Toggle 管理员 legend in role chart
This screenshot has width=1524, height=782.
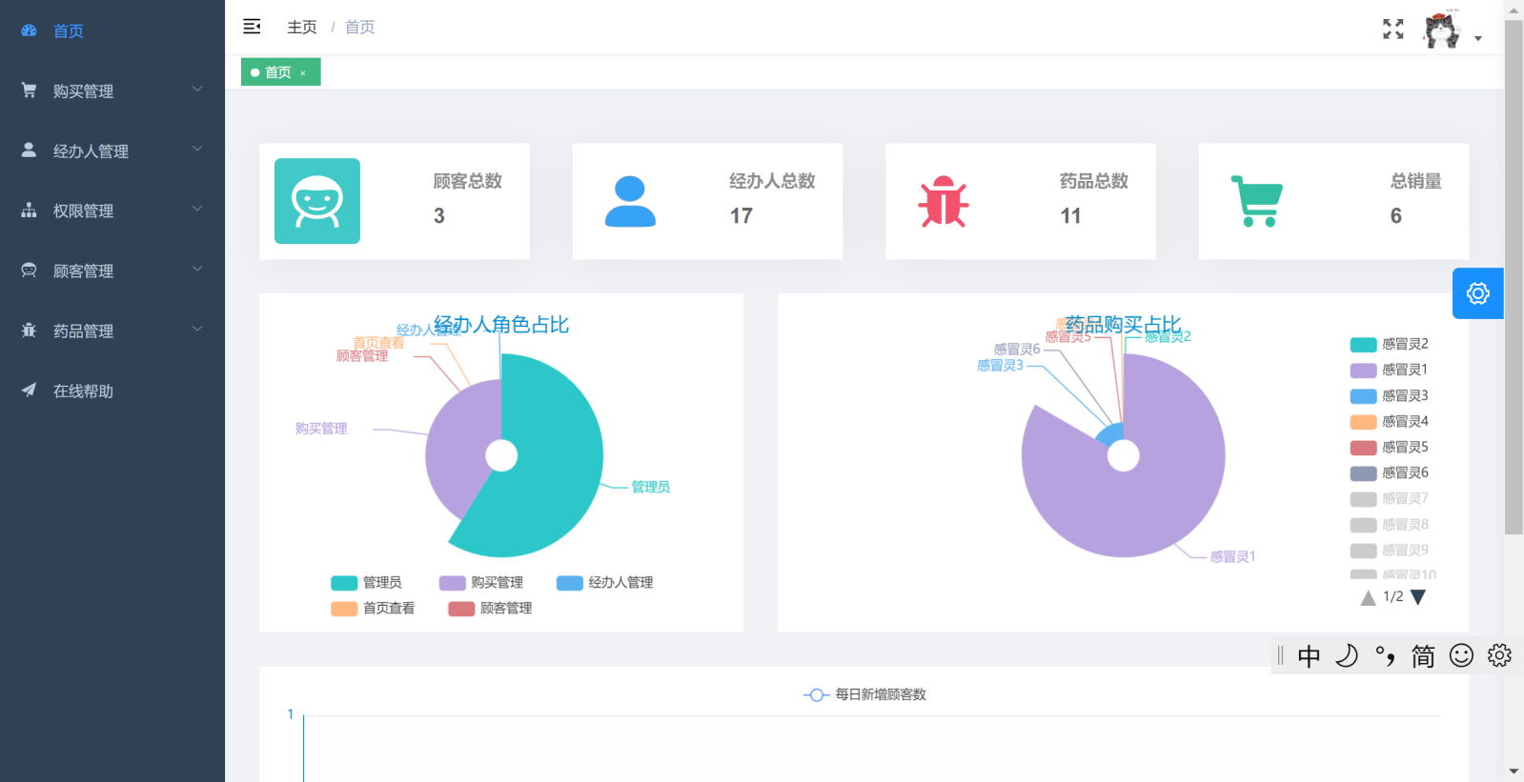(366, 583)
